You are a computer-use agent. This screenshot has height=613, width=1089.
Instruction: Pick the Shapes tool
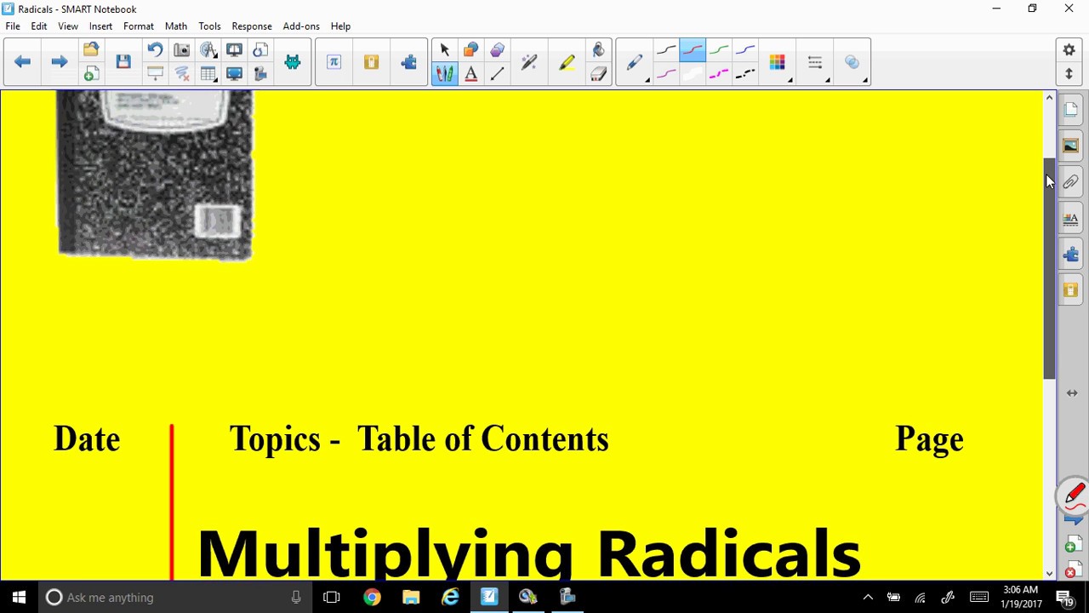tap(470, 50)
